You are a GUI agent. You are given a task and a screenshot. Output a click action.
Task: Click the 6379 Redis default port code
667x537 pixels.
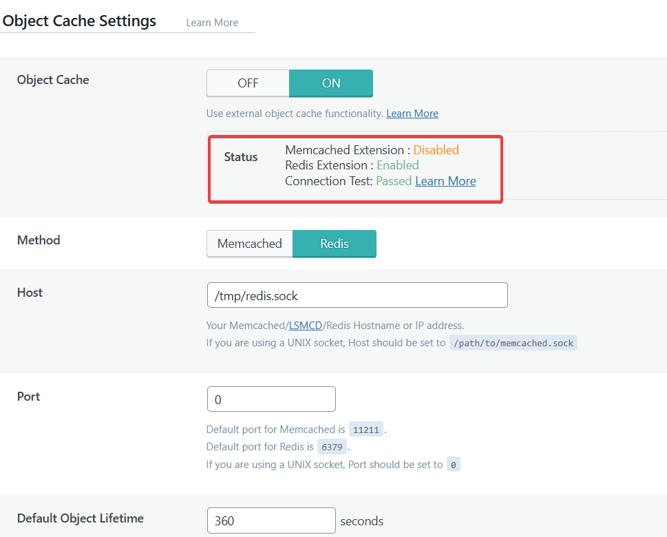tap(331, 447)
